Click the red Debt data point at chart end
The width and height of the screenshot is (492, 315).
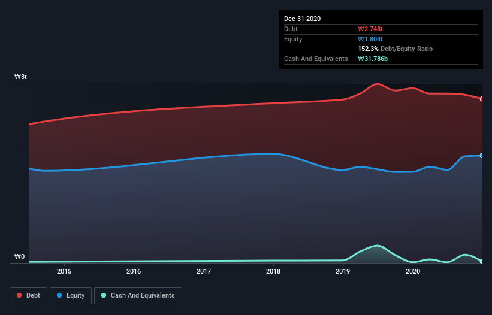[482, 99]
